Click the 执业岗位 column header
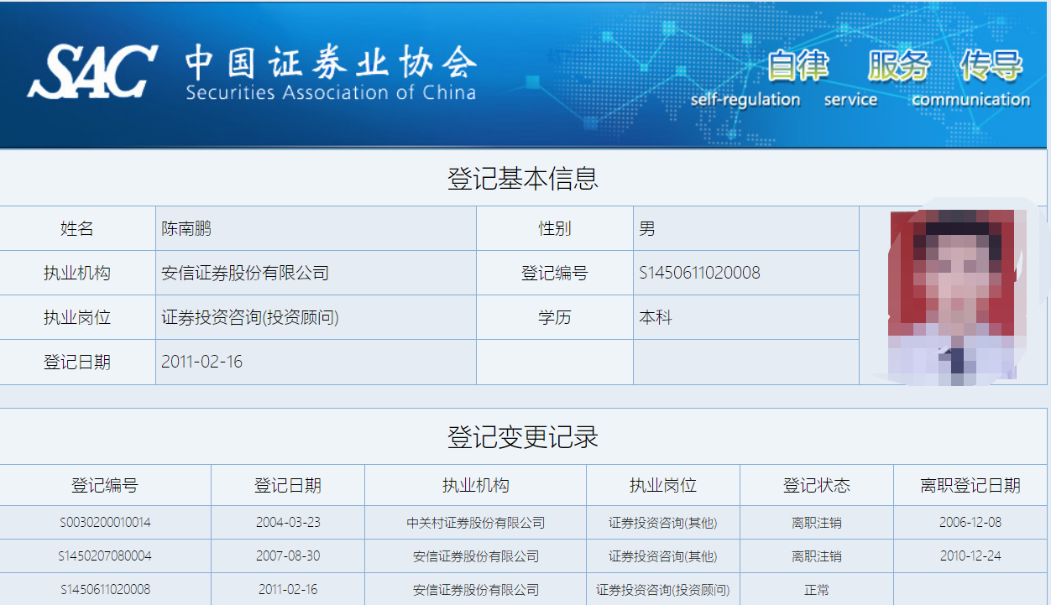Viewport: 1051px width, 605px height. pyautogui.click(x=663, y=485)
